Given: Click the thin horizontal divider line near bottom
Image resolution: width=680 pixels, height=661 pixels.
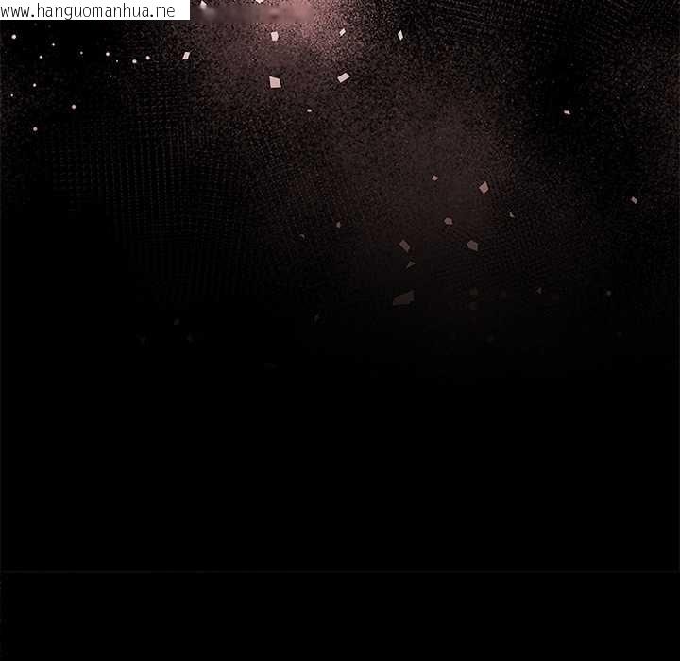Looking at the screenshot, I should click(340, 571).
